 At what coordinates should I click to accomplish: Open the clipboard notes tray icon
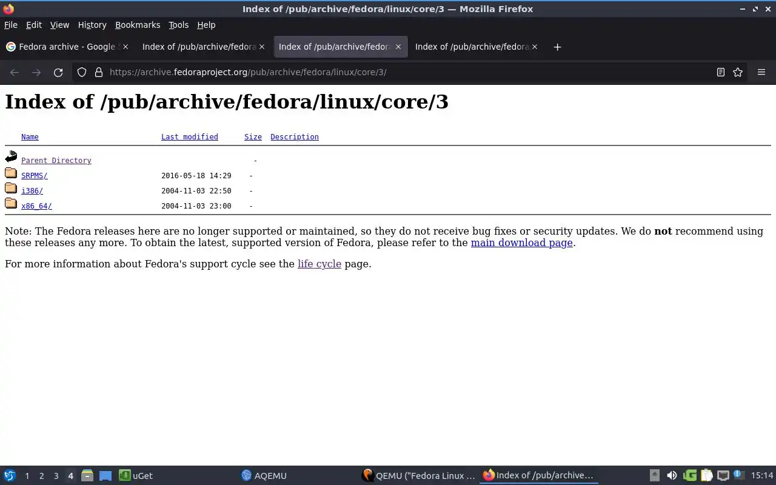click(706, 475)
